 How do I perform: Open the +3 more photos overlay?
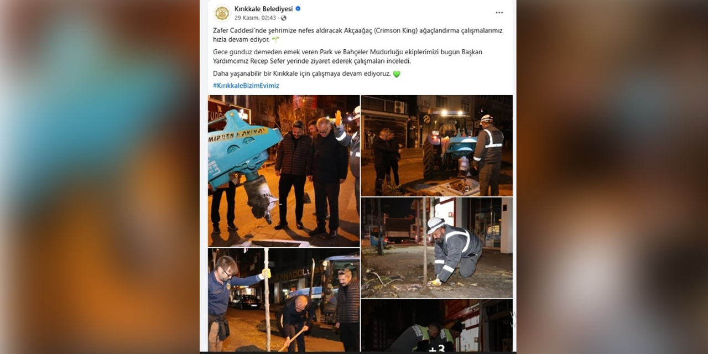click(437, 326)
